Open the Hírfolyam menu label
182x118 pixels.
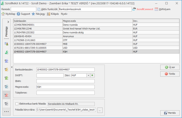pyautogui.click(x=165, y=9)
